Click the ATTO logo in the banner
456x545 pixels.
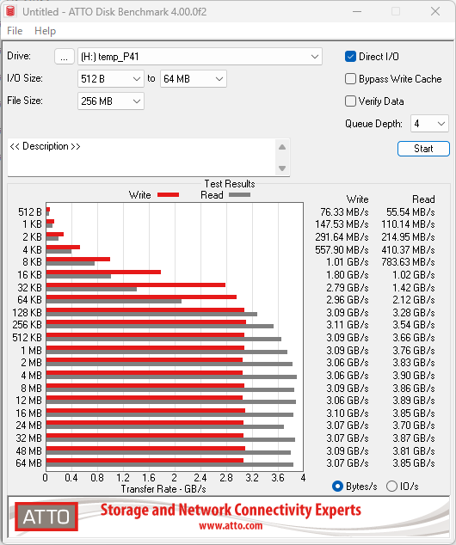[x=46, y=517]
